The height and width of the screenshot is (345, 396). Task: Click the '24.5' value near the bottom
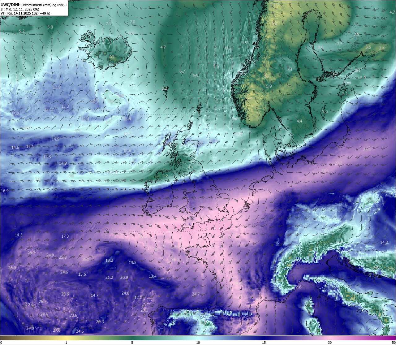80,331
